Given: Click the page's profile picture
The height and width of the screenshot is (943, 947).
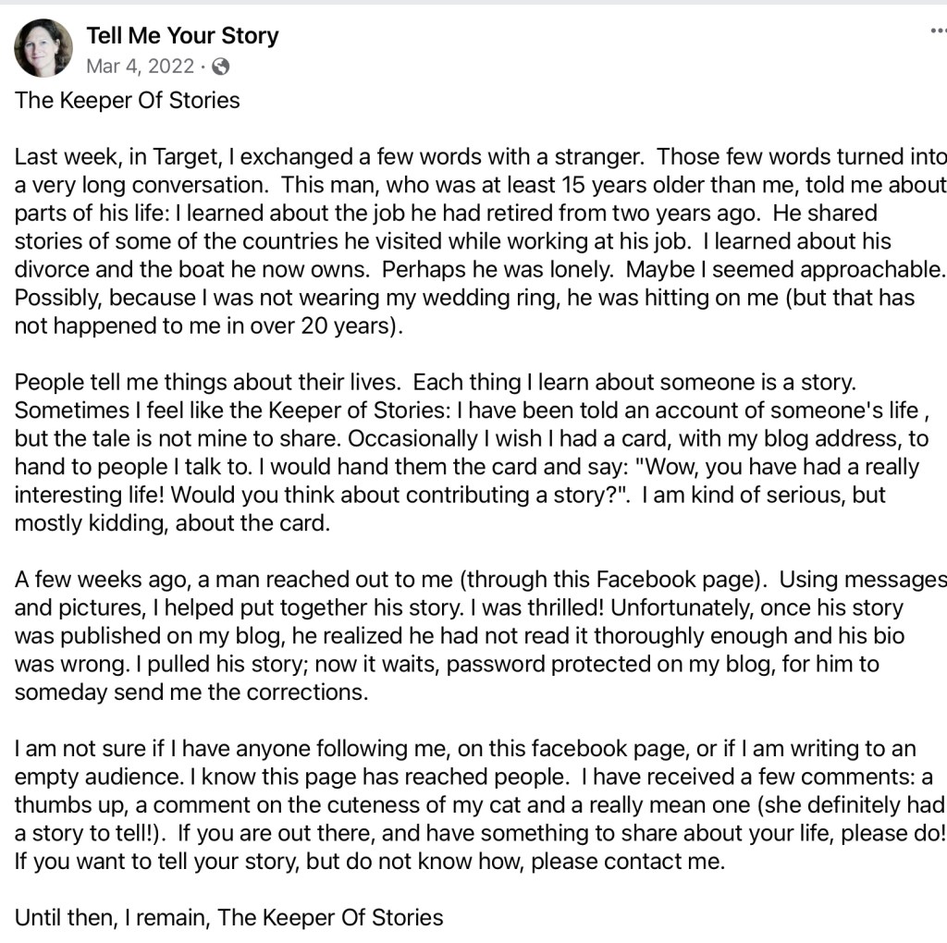Looking at the screenshot, I should click(x=43, y=48).
